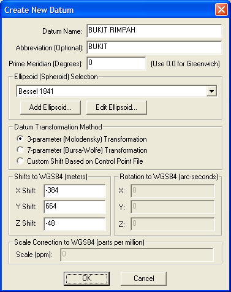
Task: Focus the Datum Name field
Action: click(154, 31)
